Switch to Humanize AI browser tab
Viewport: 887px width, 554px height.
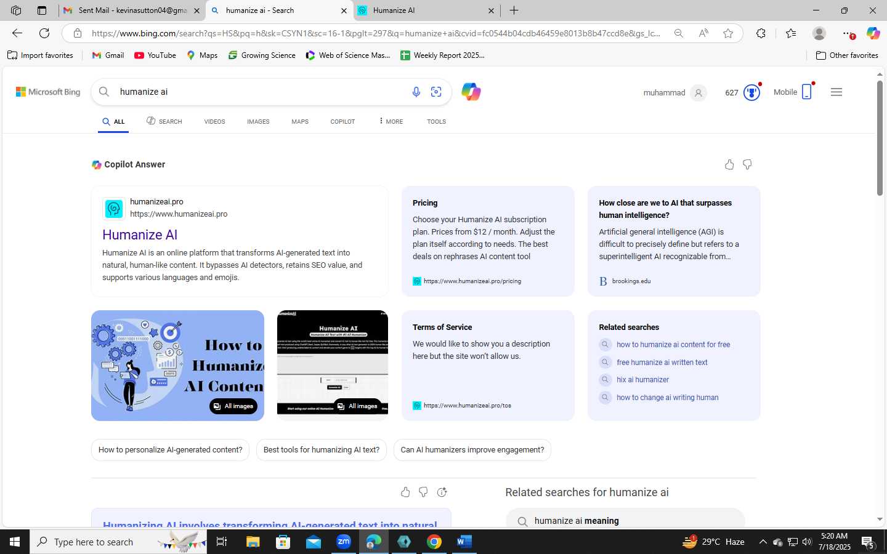426,10
